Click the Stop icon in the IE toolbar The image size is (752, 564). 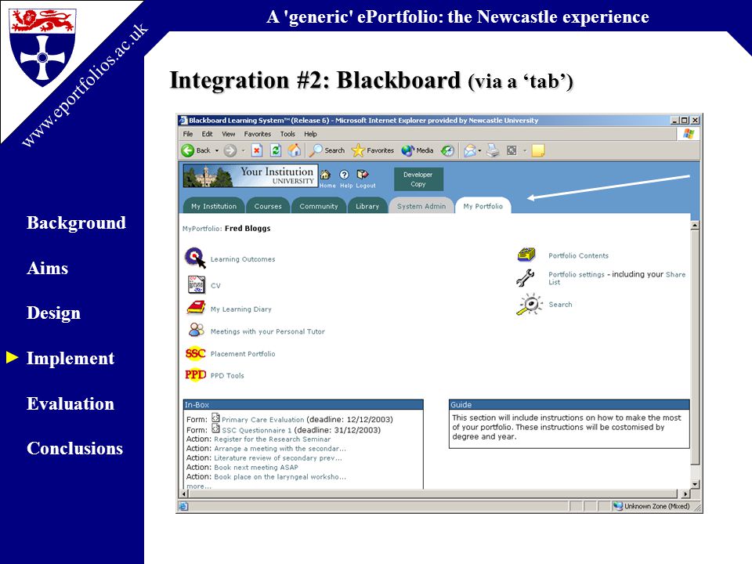(257, 150)
